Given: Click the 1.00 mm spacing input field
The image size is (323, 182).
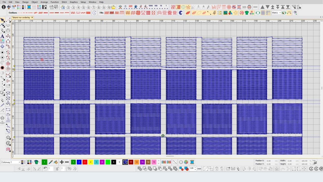Looking at the screenshot, I should click(x=192, y=168).
